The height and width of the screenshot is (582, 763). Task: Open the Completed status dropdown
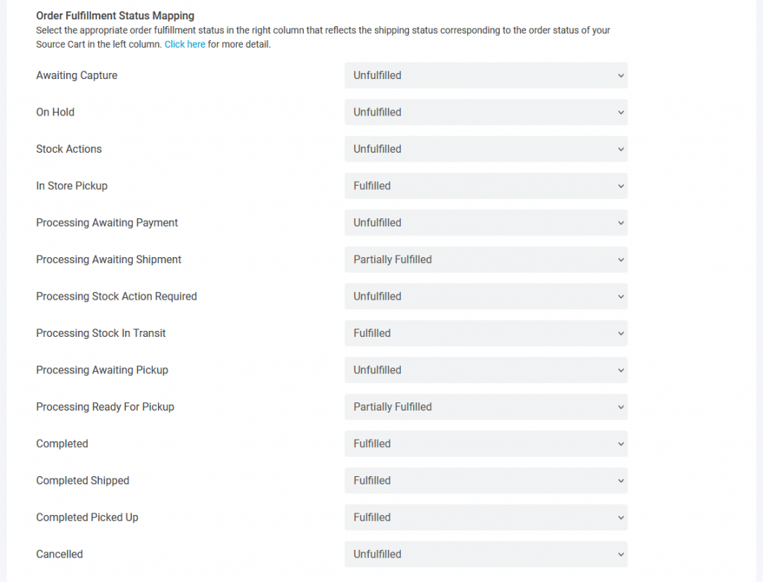tap(485, 443)
